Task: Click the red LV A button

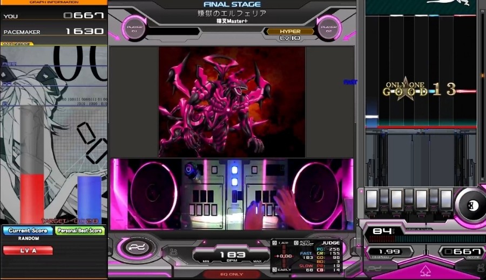Action: pyautogui.click(x=28, y=250)
